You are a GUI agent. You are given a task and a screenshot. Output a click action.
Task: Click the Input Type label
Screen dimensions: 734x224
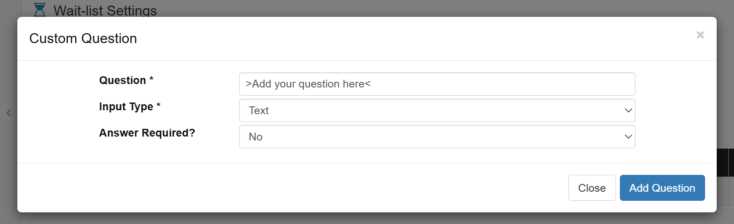pyautogui.click(x=126, y=107)
